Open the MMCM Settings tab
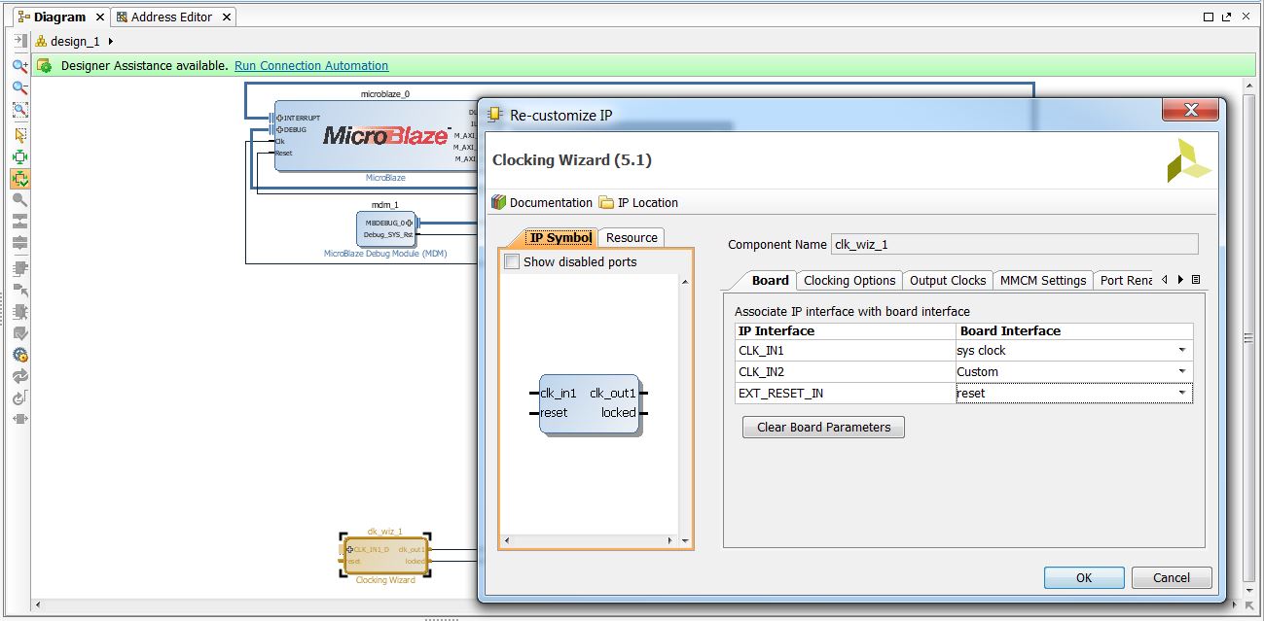1264x621 pixels. click(x=1043, y=280)
